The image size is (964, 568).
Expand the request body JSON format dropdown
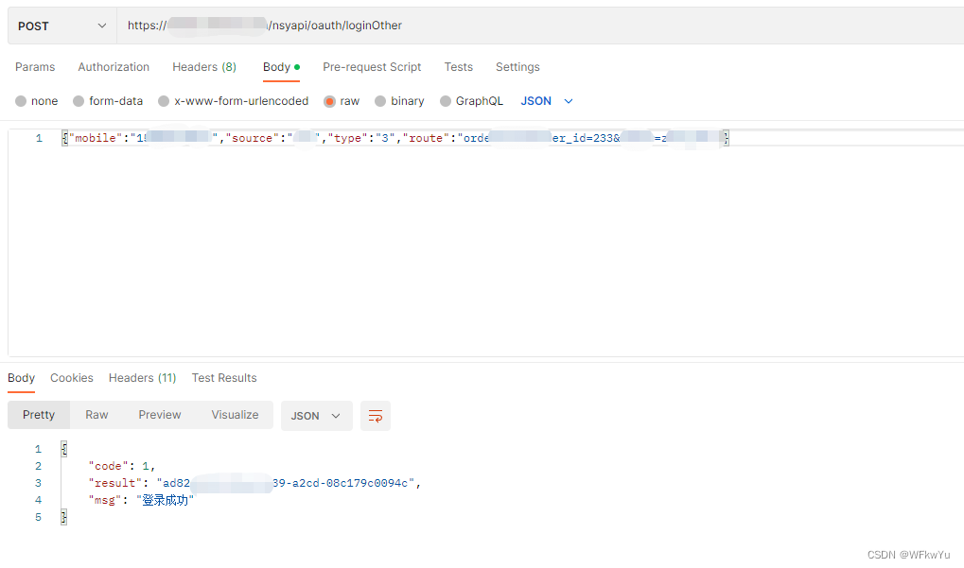pyautogui.click(x=547, y=101)
